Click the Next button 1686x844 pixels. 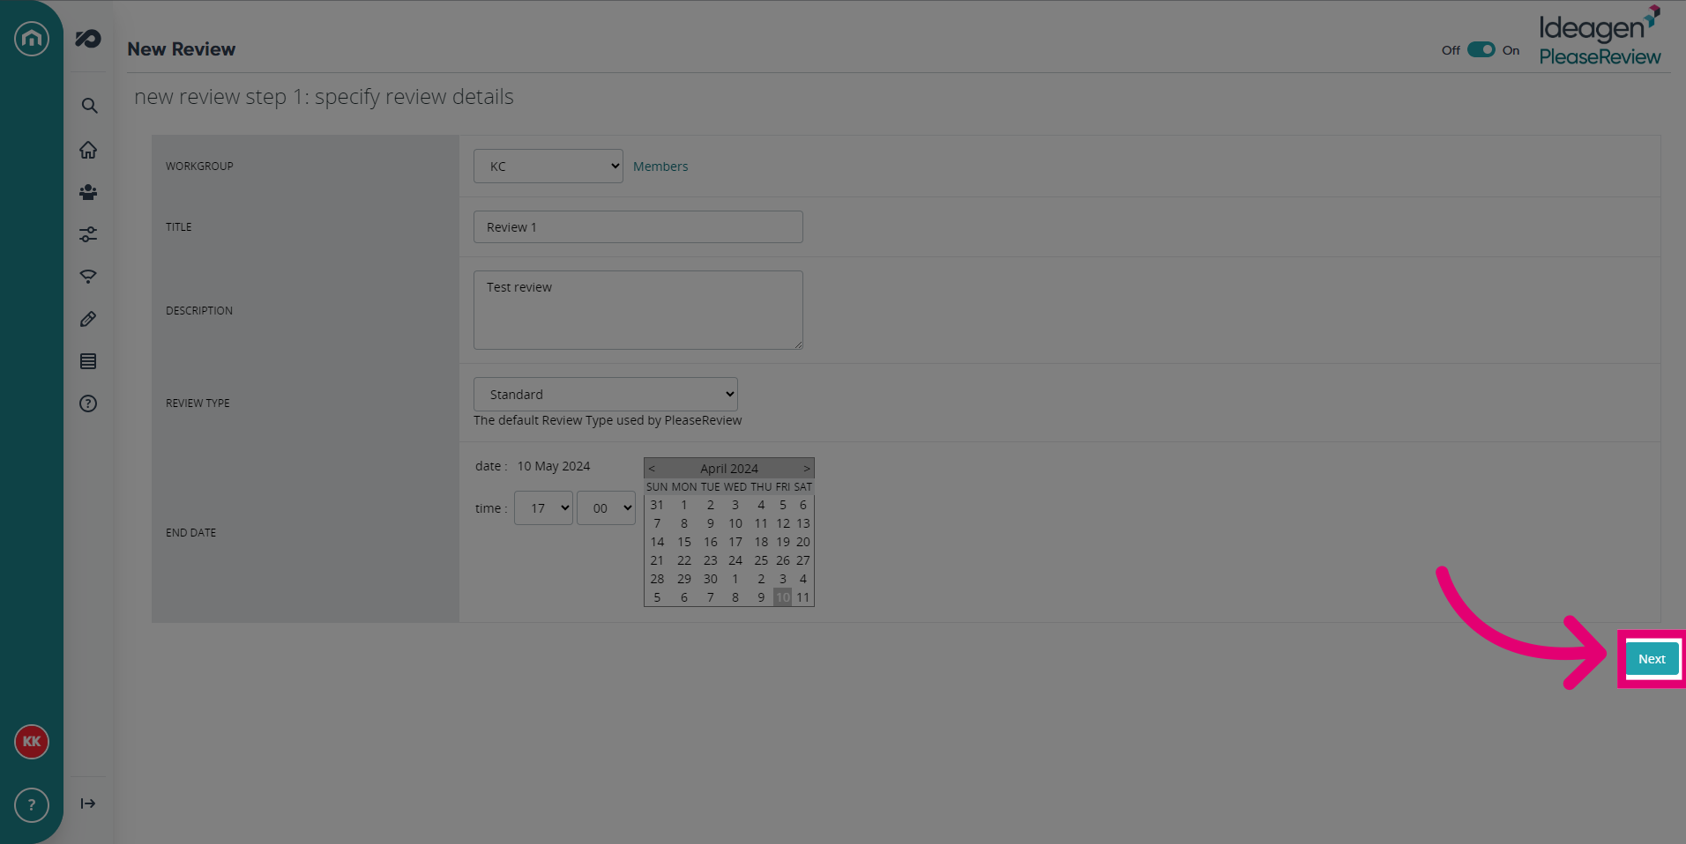tap(1652, 659)
